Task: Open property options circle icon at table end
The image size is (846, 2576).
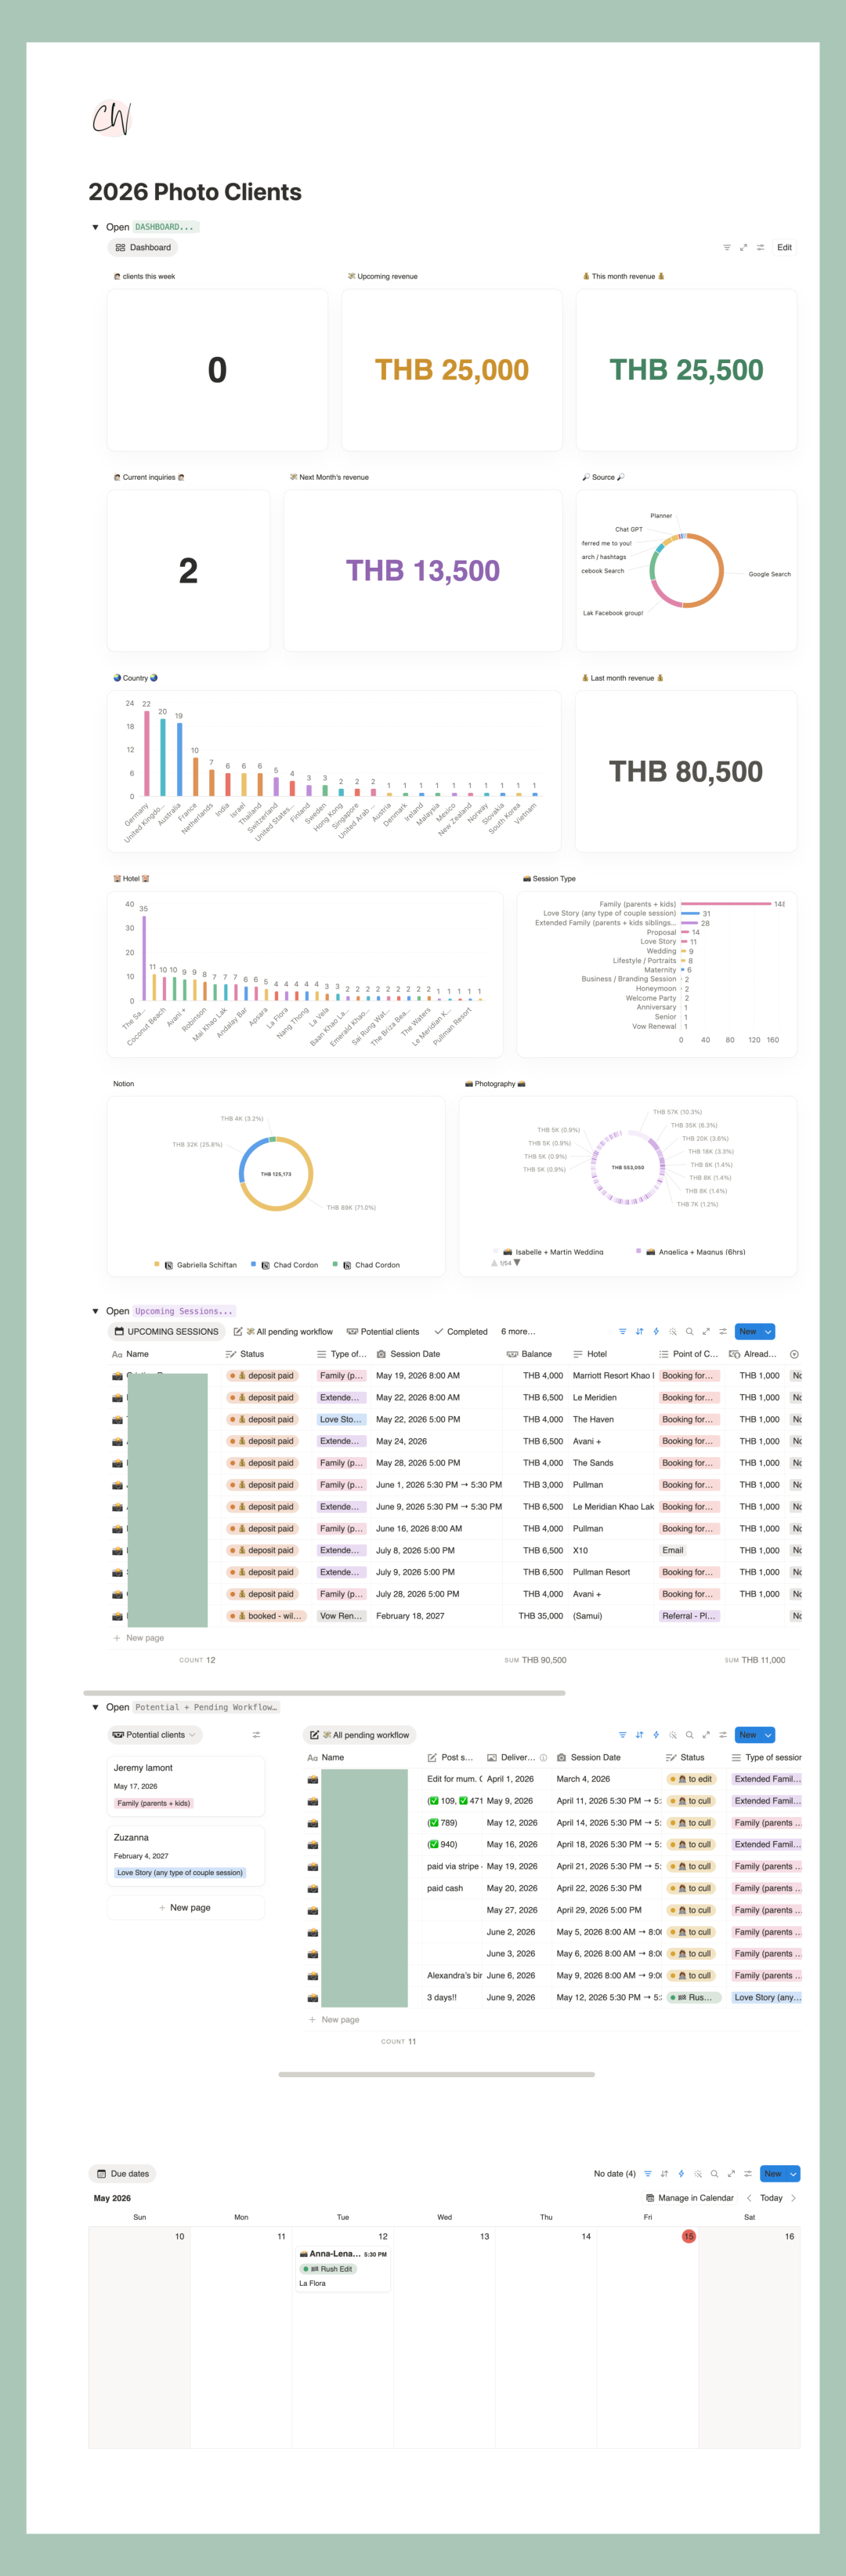Action: click(794, 1354)
